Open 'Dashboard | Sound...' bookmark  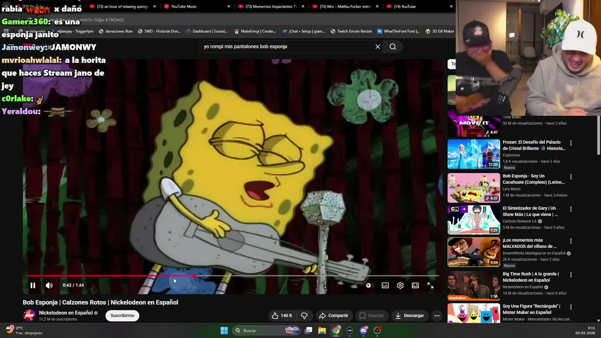tap(207, 31)
